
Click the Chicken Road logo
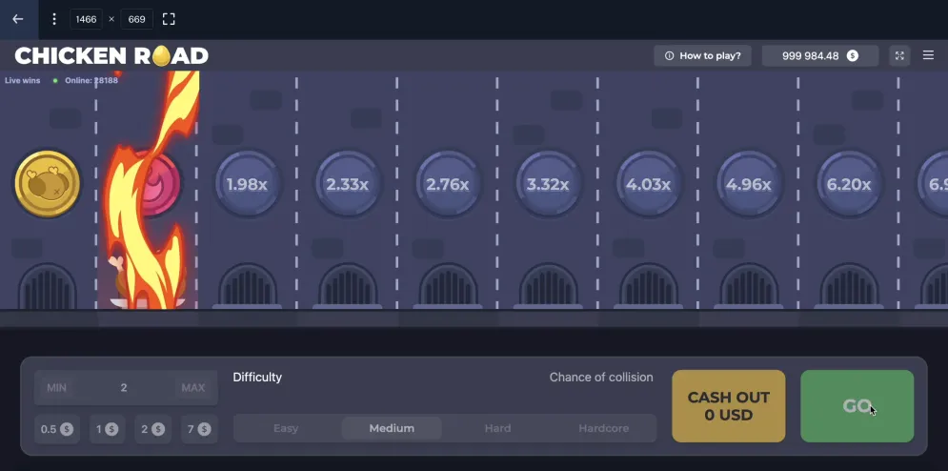[111, 55]
